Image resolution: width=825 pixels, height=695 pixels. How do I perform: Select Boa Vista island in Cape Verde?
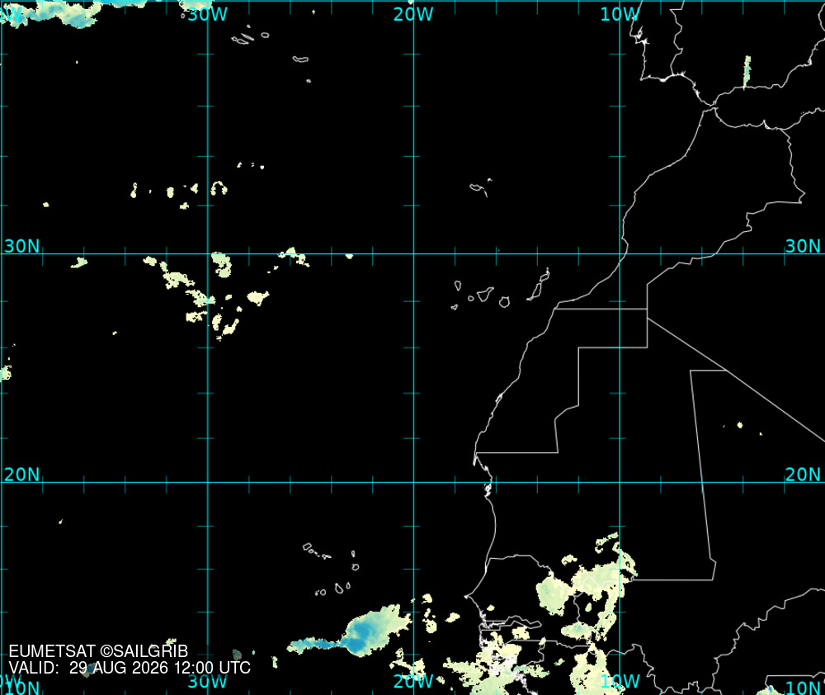point(355,567)
